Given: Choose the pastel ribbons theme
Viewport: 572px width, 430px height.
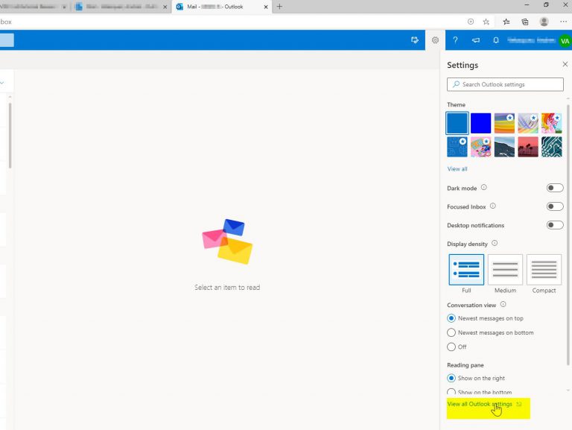Looking at the screenshot, I should (528, 124).
